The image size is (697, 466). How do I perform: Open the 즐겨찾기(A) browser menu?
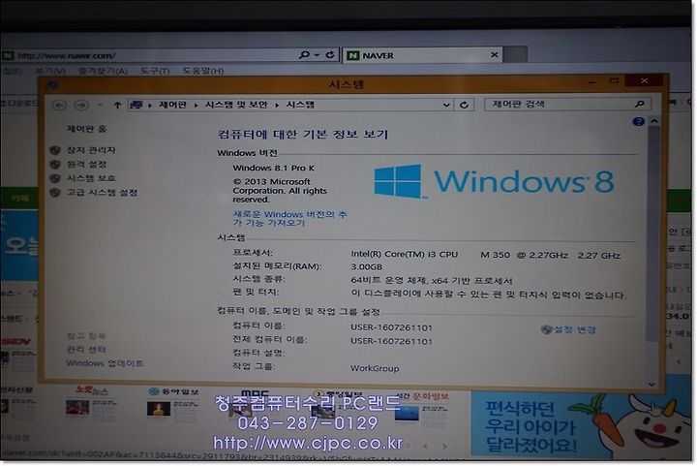[x=103, y=71]
